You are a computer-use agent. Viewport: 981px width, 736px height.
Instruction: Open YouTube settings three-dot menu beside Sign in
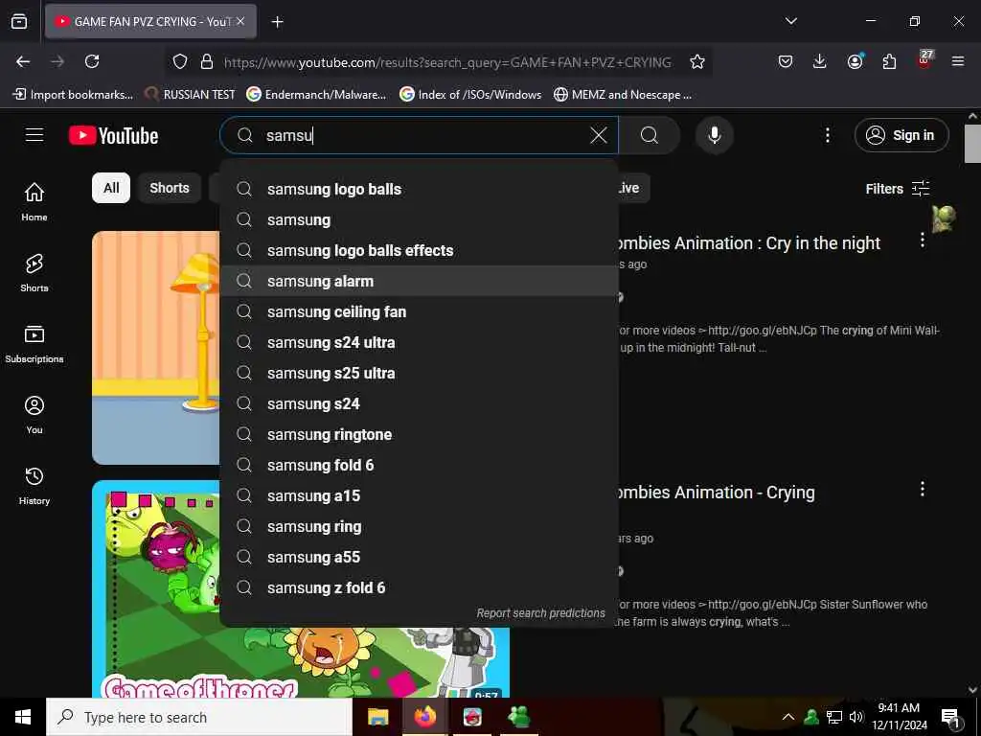tap(827, 135)
